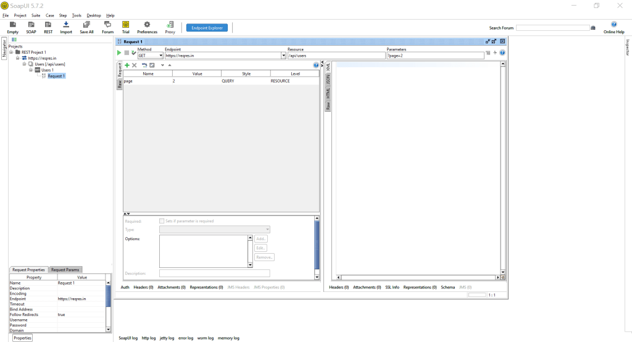Image resolution: width=632 pixels, height=342 pixels.
Task: Expand the Endpoint dropdown arrow
Action: tap(283, 56)
